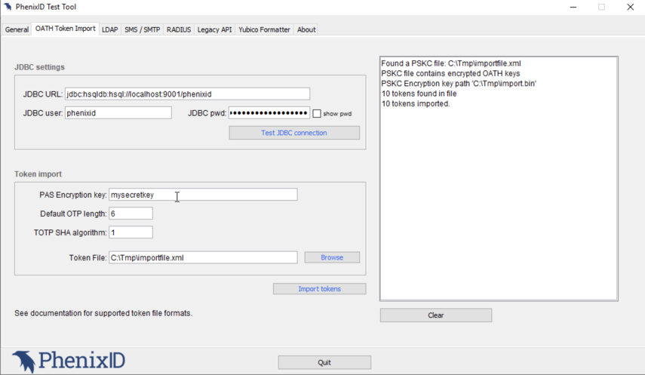Screen dimensions: 645x375
Task: Click the JDBC pwd password field
Action: click(x=269, y=112)
